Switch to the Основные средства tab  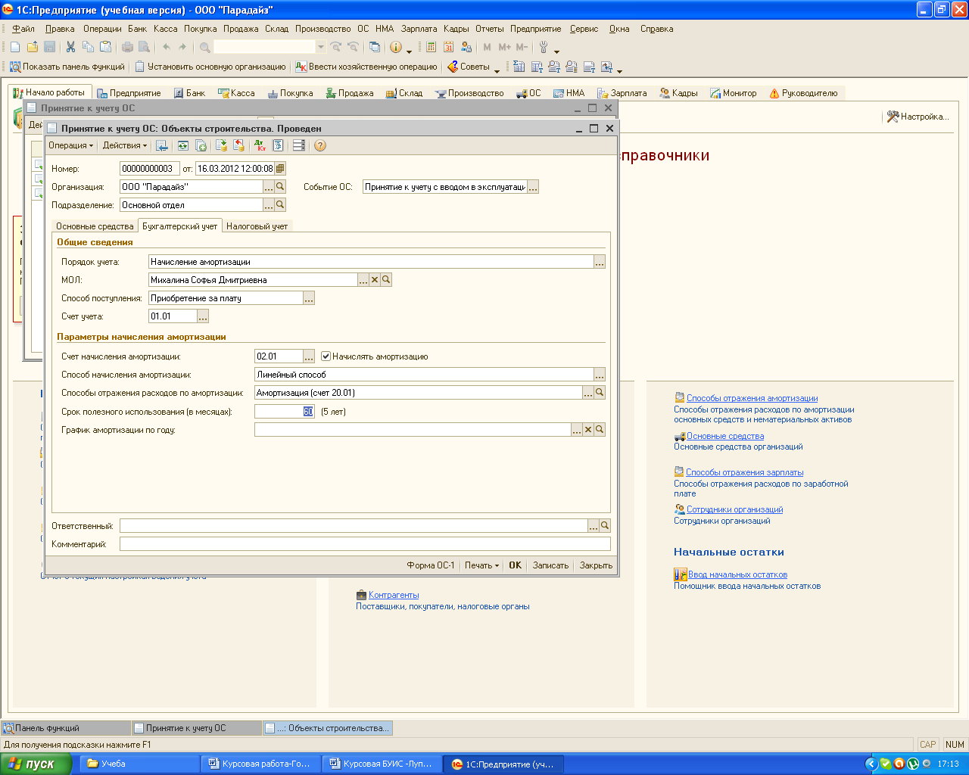point(95,226)
